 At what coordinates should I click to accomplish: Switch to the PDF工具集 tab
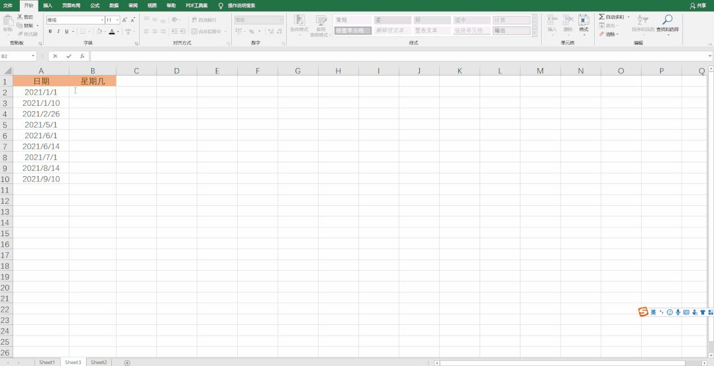(x=197, y=5)
